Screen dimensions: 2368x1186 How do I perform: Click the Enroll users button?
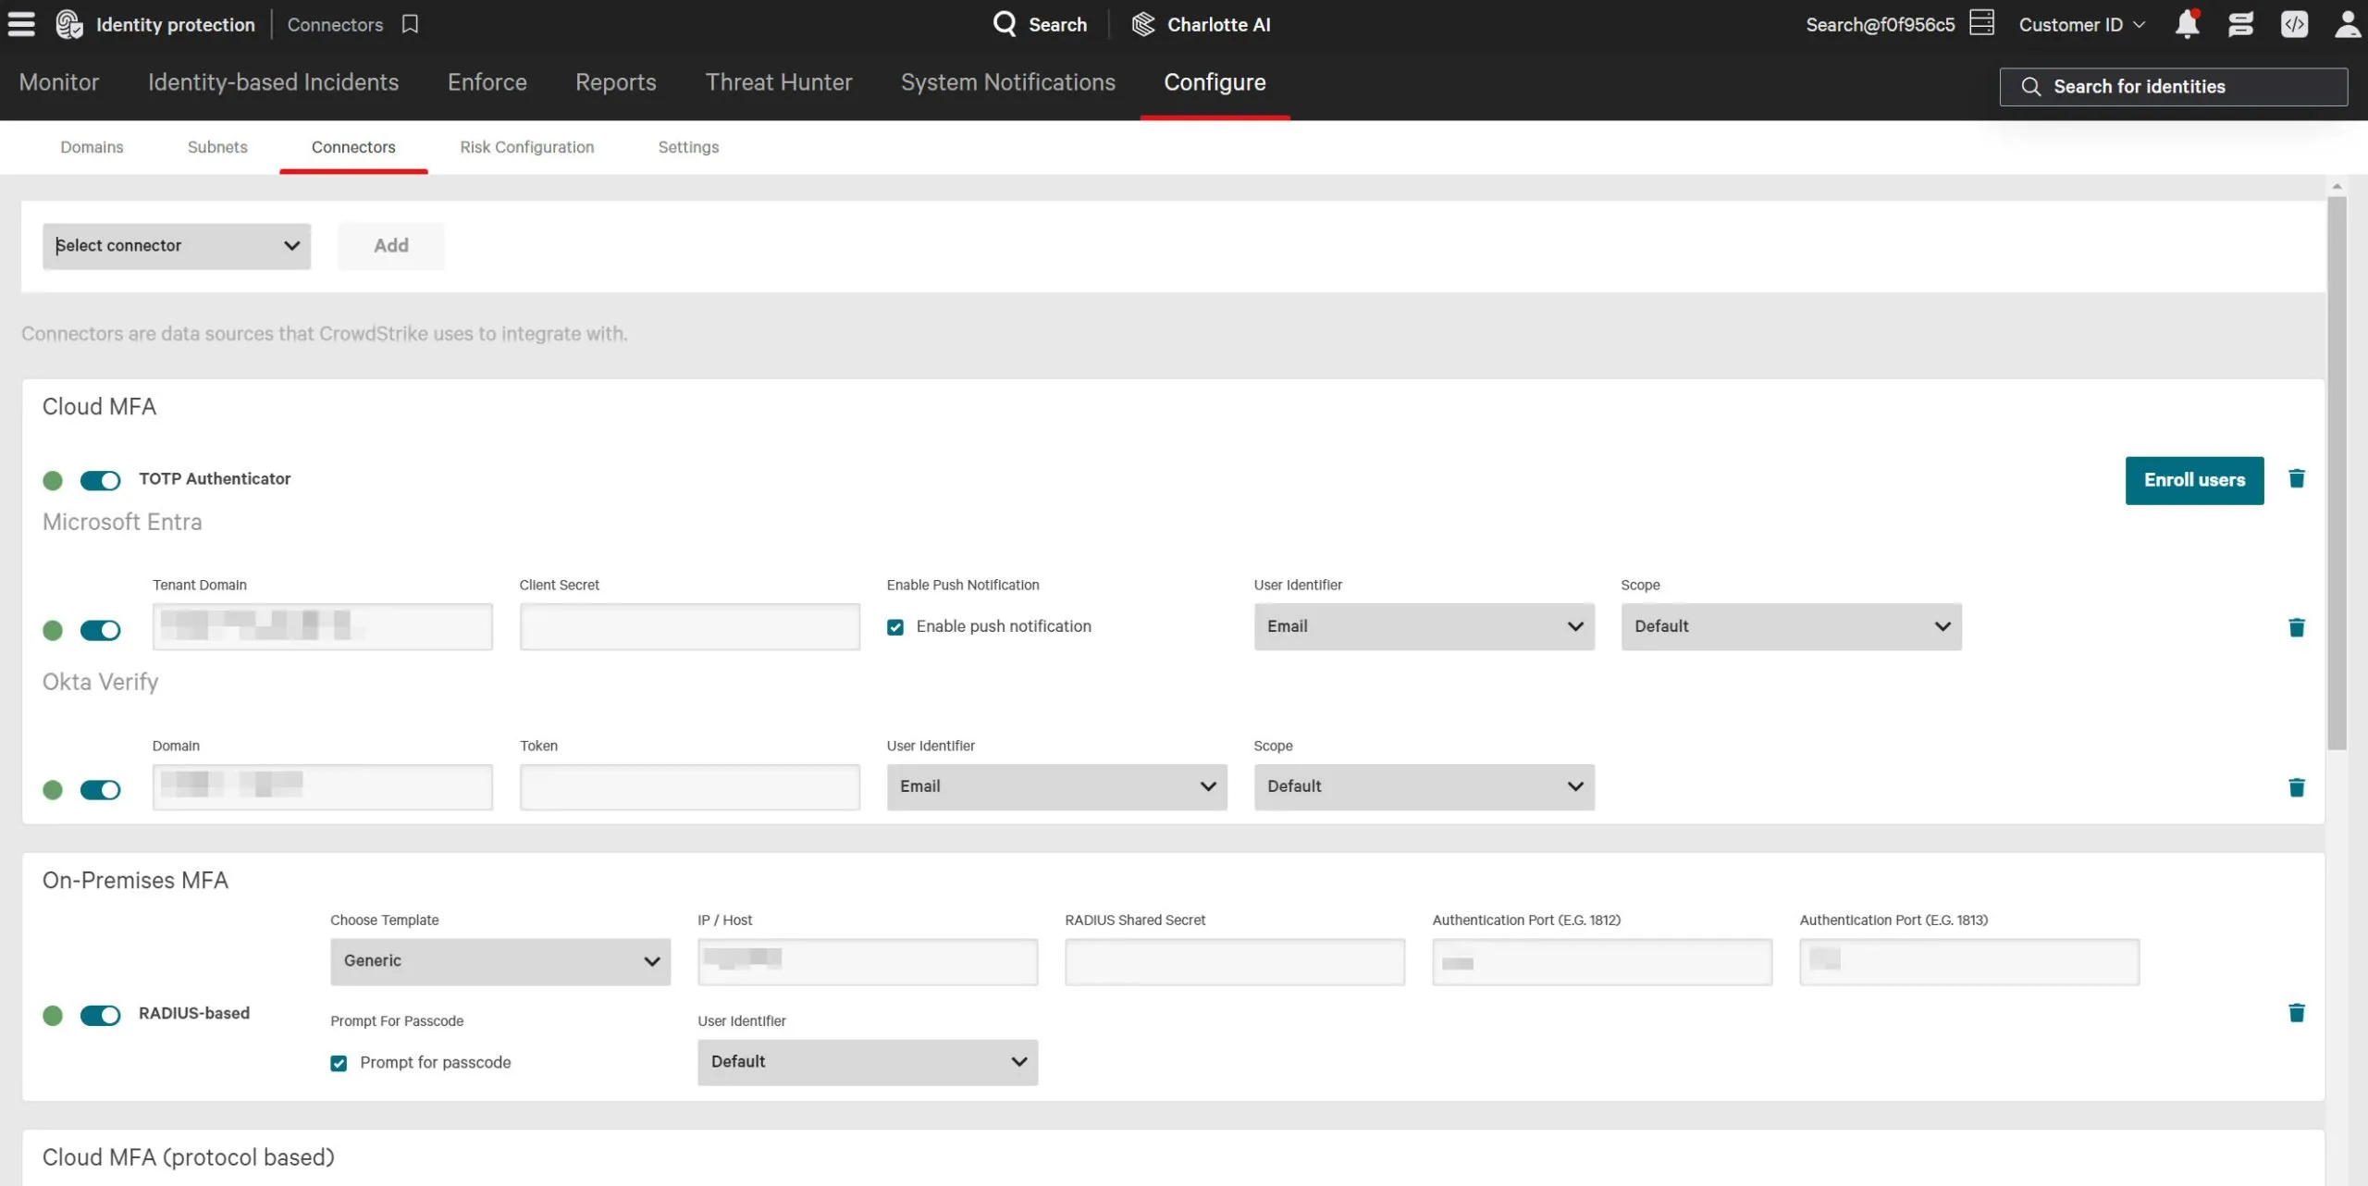(x=2194, y=480)
